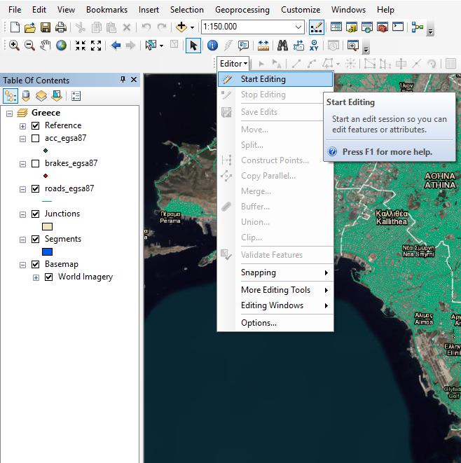Select the Zoom Out tool
Image resolution: width=461 pixels, height=463 pixels.
(x=29, y=45)
